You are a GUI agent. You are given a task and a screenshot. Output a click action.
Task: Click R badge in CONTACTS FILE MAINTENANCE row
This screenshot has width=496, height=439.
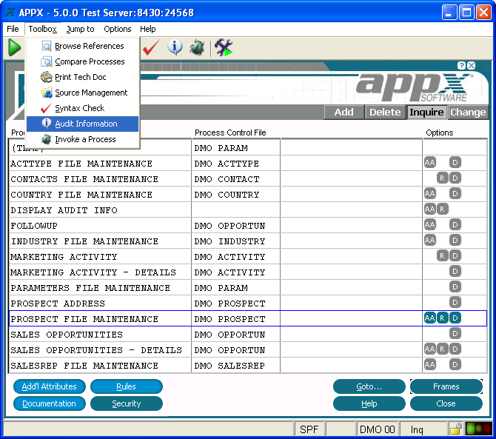tap(442, 178)
